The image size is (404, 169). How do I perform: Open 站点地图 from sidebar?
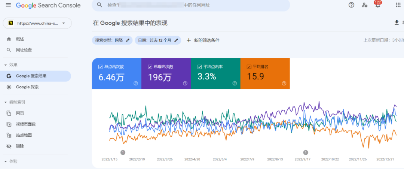(24, 135)
